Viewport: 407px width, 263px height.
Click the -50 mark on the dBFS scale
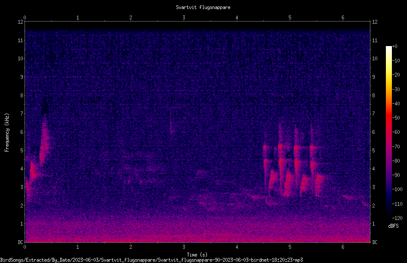pos(396,118)
